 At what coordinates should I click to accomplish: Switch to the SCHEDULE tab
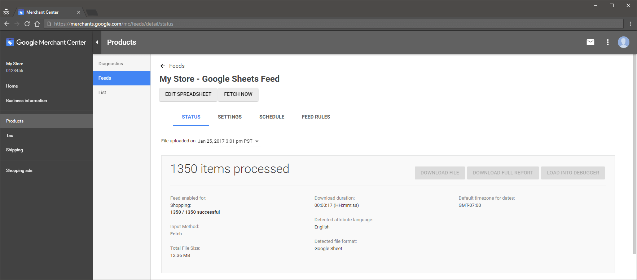point(272,117)
